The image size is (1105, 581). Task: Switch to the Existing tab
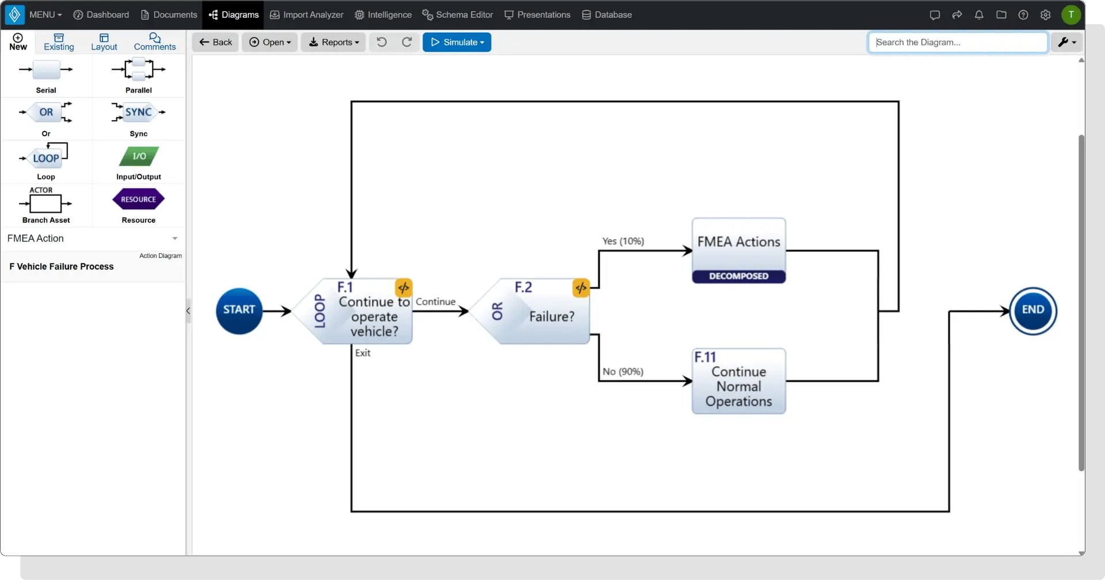click(x=59, y=42)
